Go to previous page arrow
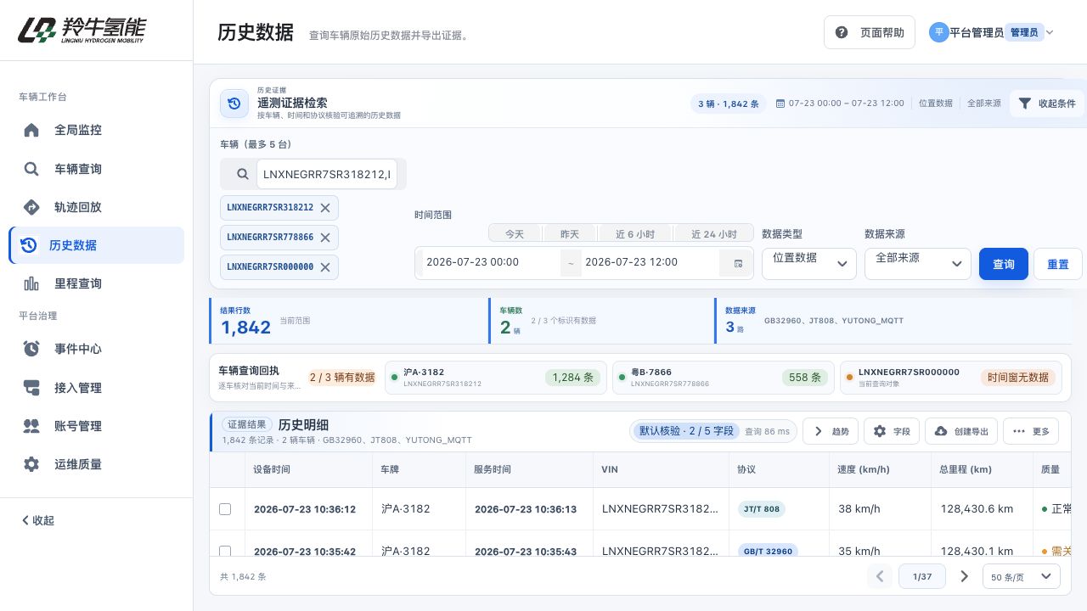The height and width of the screenshot is (611, 1087). [880, 576]
